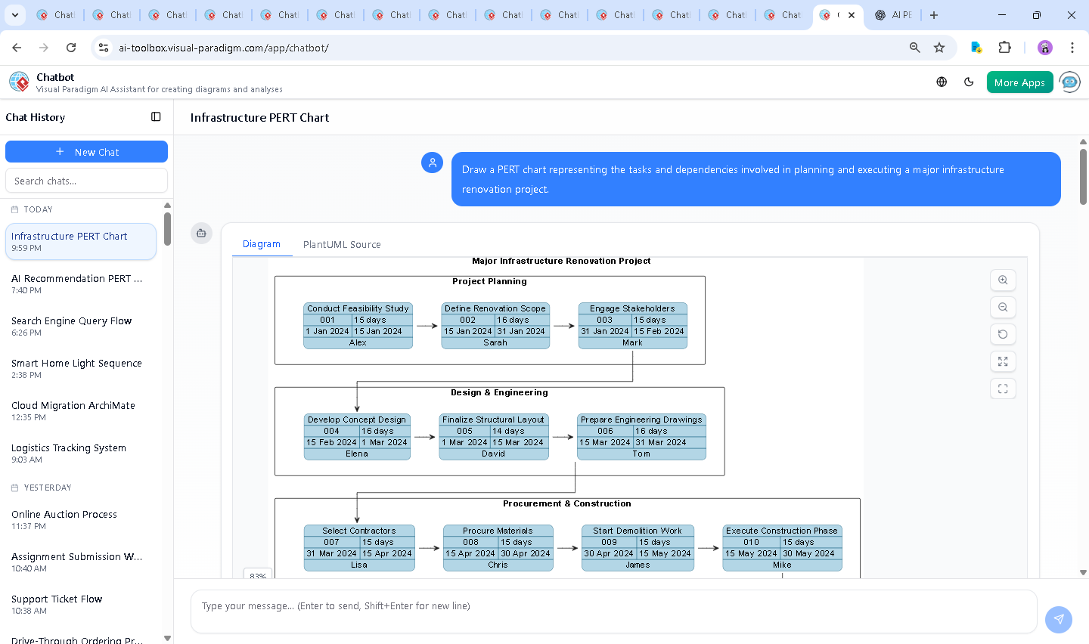Open the browser extensions puzzle menu
Viewport: 1089px width, 644px height.
(x=1004, y=48)
